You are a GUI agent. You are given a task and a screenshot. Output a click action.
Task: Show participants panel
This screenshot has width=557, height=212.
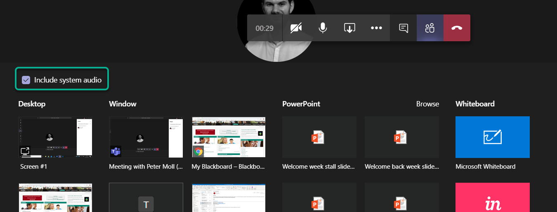tap(430, 28)
